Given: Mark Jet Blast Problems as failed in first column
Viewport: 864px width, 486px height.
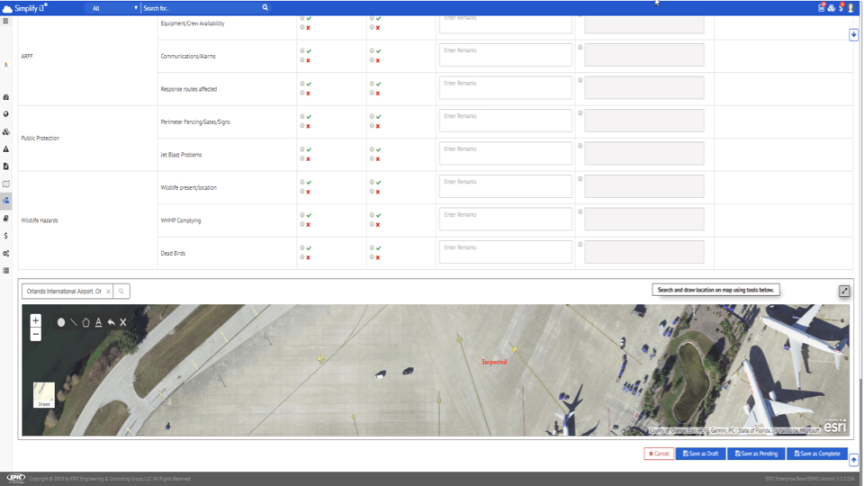Looking at the screenshot, I should click(302, 159).
